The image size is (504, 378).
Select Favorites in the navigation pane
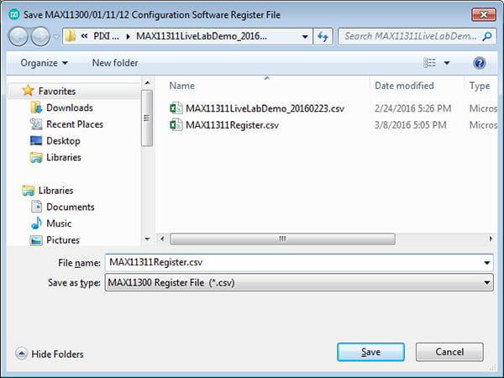coord(57,92)
